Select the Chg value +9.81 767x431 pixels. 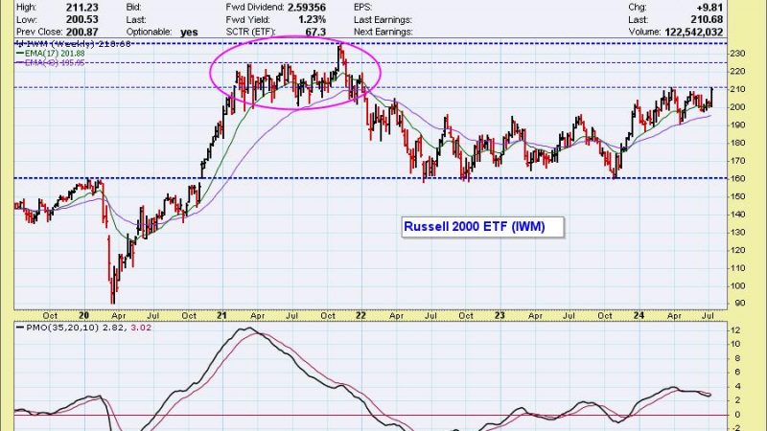(x=709, y=8)
